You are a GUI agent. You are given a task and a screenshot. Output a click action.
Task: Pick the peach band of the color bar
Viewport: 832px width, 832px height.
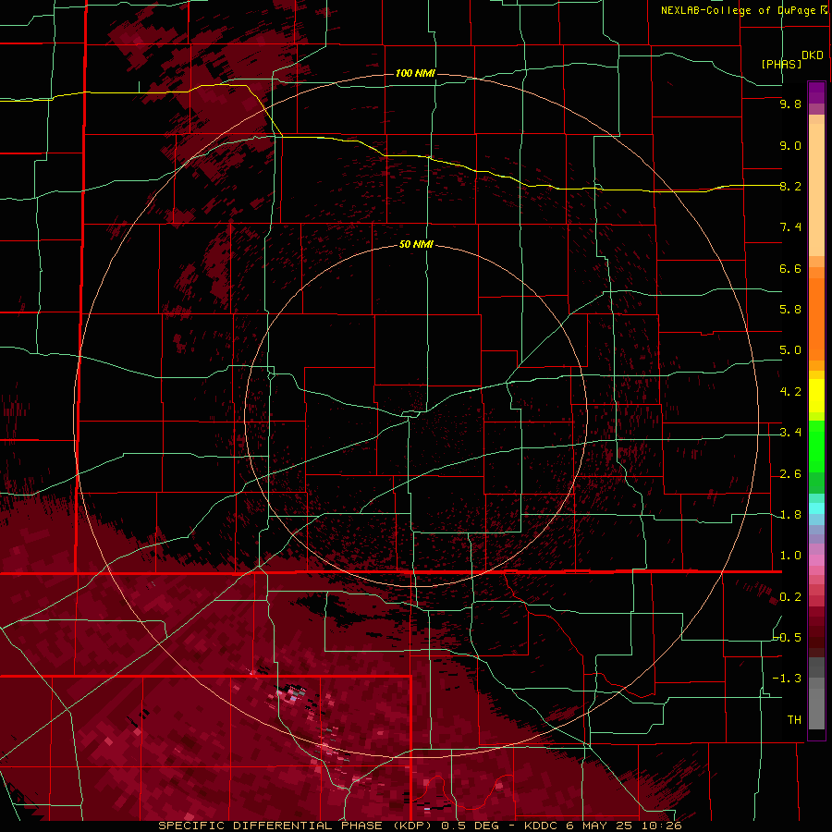point(816,190)
